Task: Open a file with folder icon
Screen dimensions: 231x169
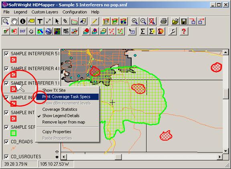Action: pos(175,21)
